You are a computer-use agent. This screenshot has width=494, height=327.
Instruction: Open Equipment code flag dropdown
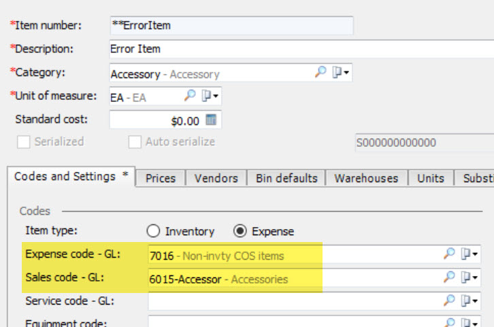tap(469, 323)
